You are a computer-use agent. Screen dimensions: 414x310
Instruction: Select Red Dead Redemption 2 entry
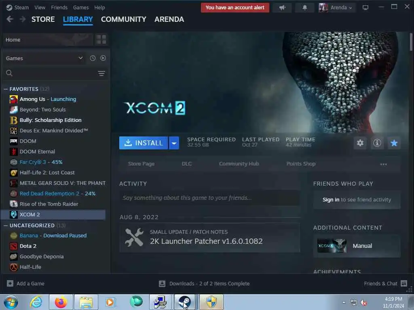[53, 194]
